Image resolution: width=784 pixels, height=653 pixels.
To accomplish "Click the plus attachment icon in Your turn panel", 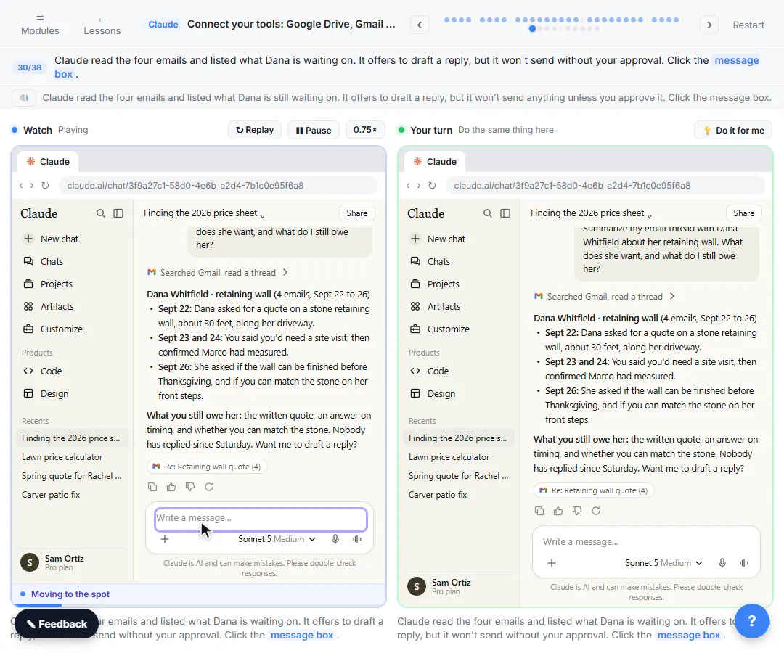I will coord(552,563).
